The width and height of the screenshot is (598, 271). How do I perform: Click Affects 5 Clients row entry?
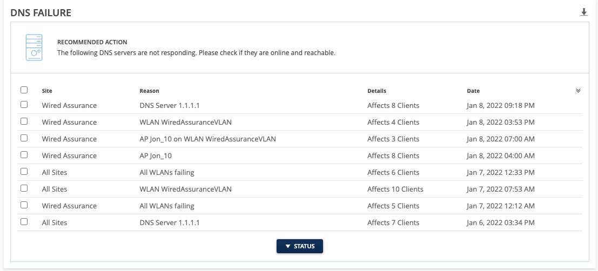coord(393,206)
